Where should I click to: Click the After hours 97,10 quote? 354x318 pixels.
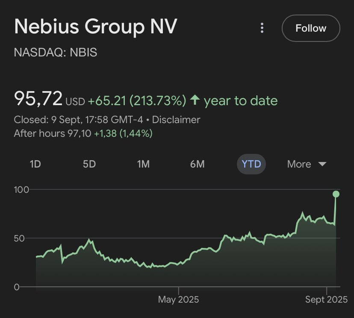coord(52,133)
